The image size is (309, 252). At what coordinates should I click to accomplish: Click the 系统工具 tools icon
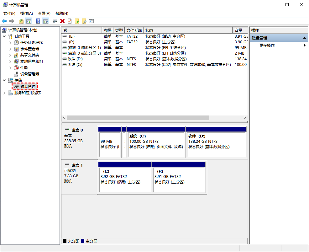[x=10, y=36]
